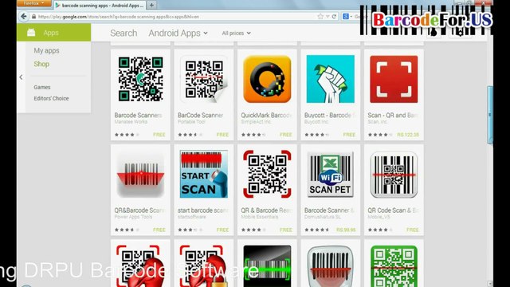Open QR Code Scan & Barcode app icon
510x287 pixels.
coord(394,174)
